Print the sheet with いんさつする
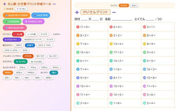 [41, 15]
